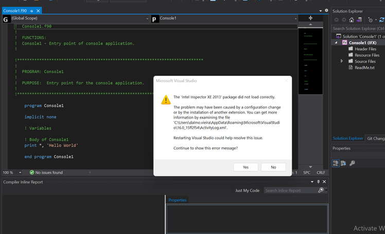Click the horizontal scrollbar left arrow

click(x=90, y=172)
